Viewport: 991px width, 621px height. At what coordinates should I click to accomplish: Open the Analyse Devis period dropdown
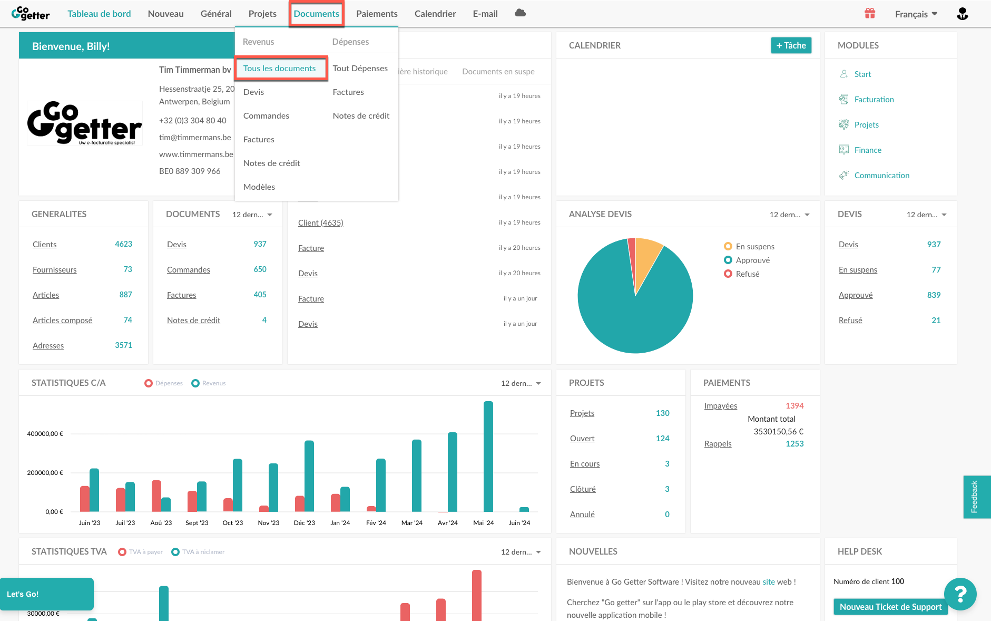pyautogui.click(x=790, y=215)
